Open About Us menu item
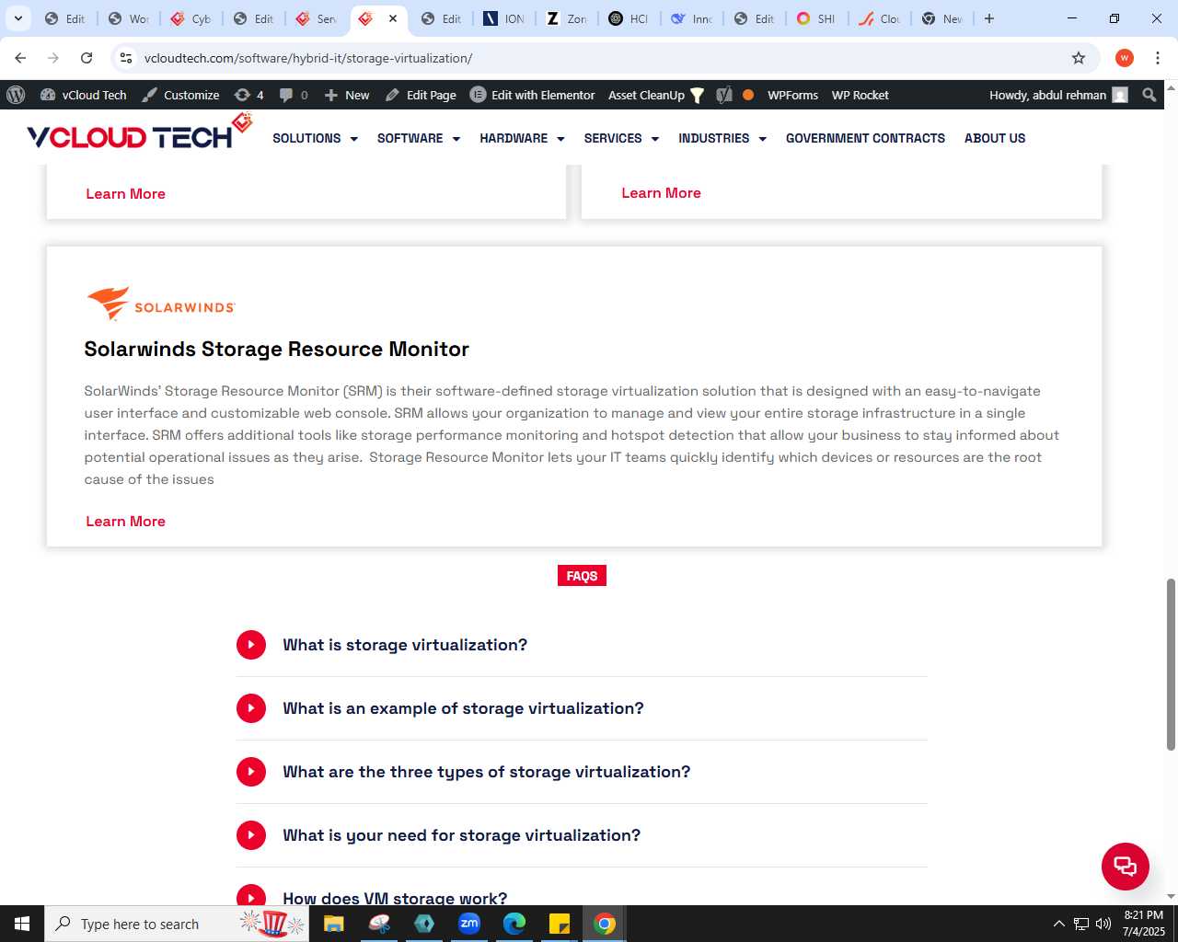 click(995, 138)
